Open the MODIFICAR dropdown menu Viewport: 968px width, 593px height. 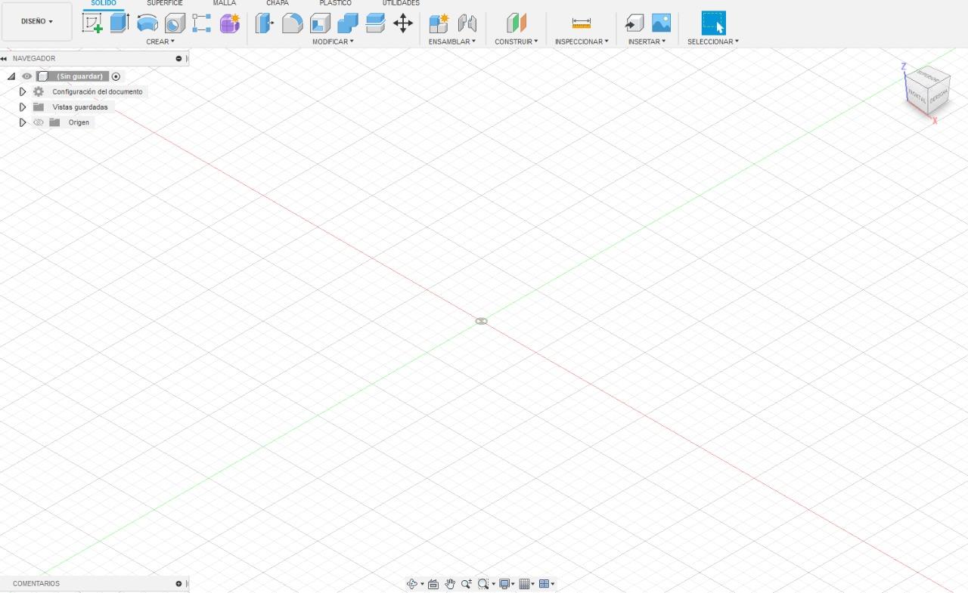pyautogui.click(x=333, y=42)
